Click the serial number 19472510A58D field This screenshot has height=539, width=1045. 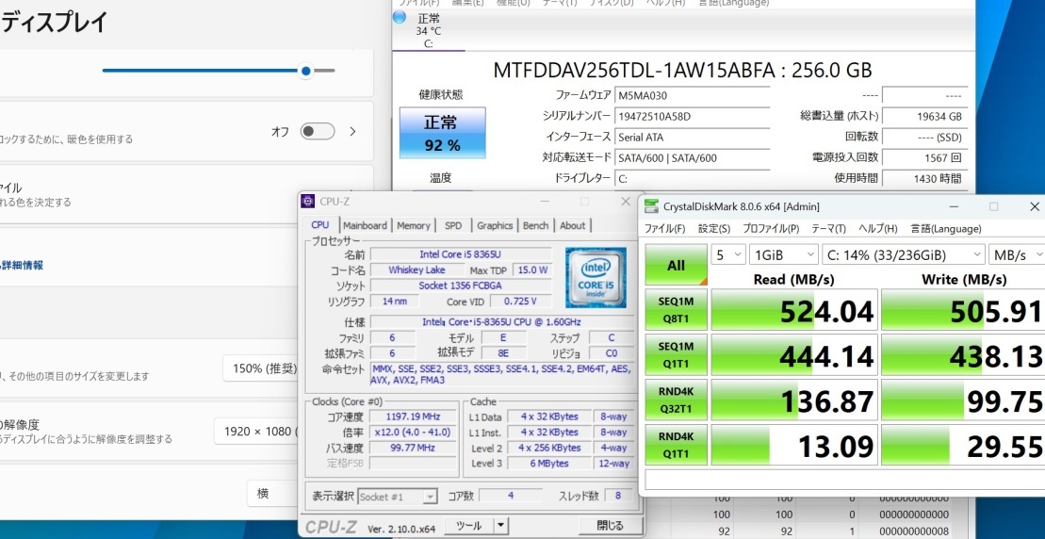[x=692, y=117]
